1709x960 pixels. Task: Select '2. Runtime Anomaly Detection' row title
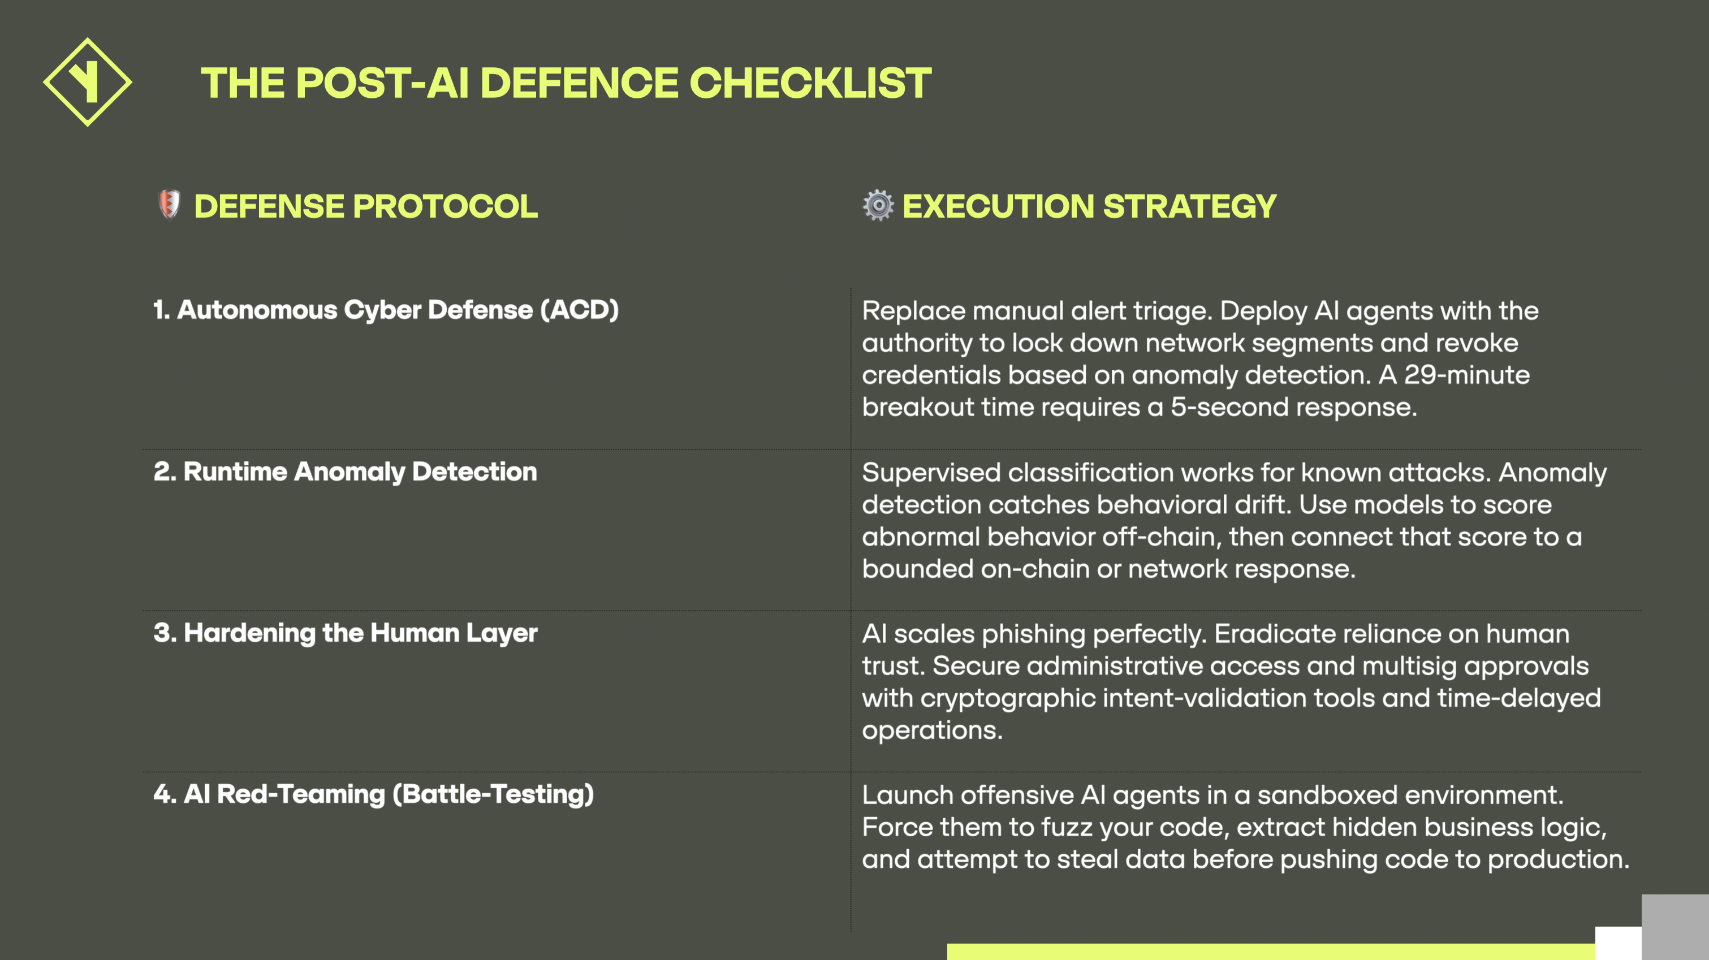(345, 472)
